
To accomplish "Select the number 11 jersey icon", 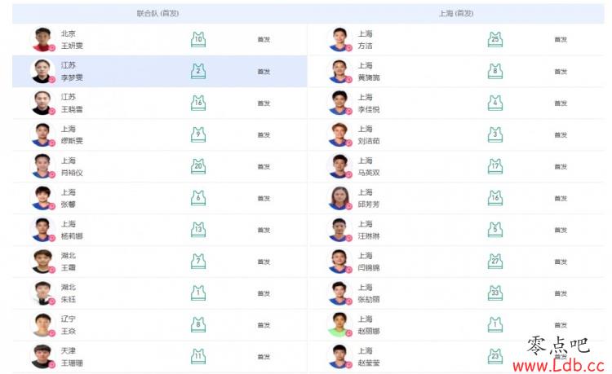I will (198, 356).
